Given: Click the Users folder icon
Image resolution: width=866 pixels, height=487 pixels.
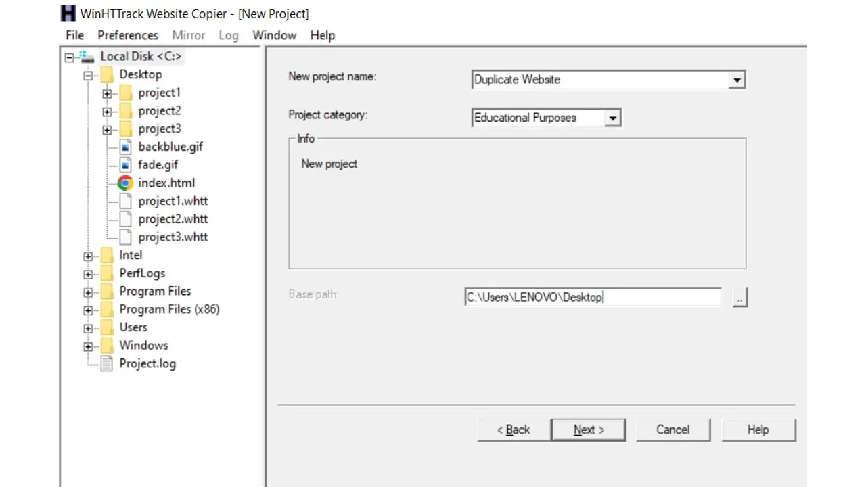Looking at the screenshot, I should pos(107,327).
